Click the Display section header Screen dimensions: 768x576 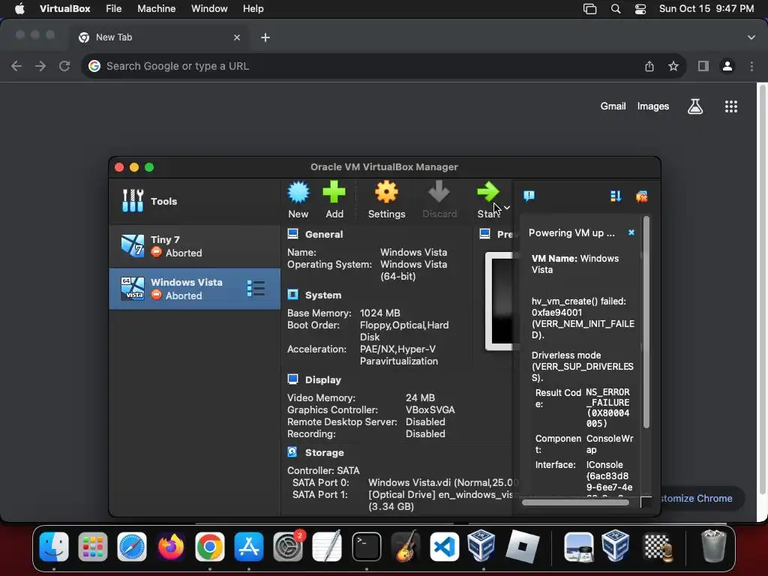[x=322, y=379]
